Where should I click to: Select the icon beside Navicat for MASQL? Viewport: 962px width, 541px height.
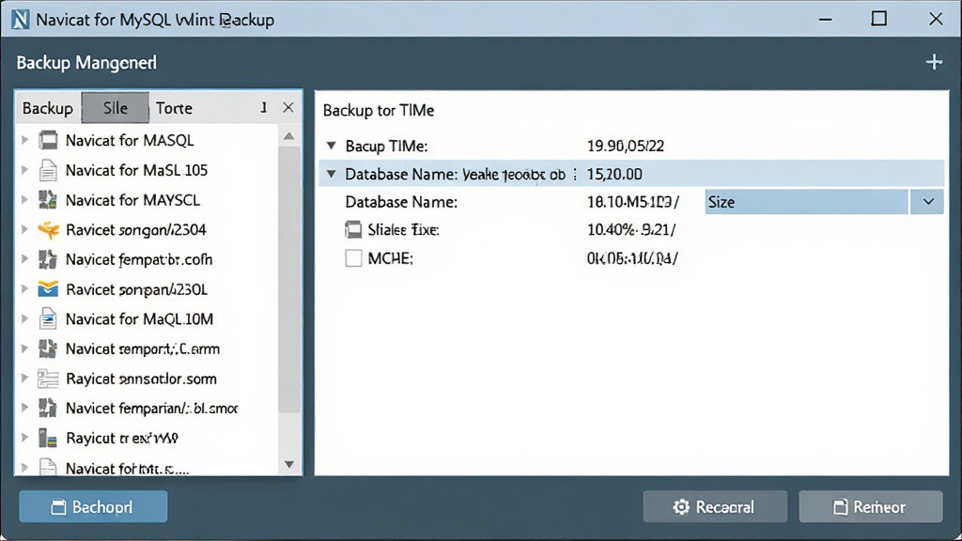click(x=48, y=141)
